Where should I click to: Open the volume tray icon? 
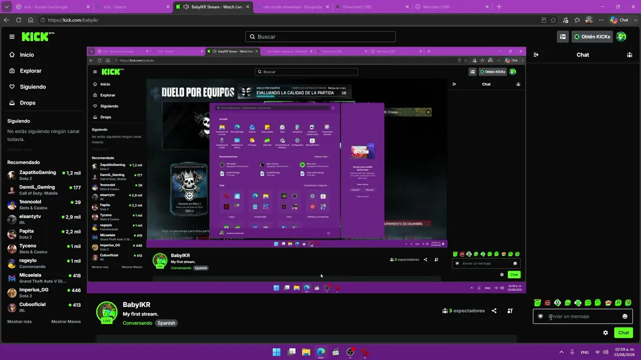coord(606,352)
